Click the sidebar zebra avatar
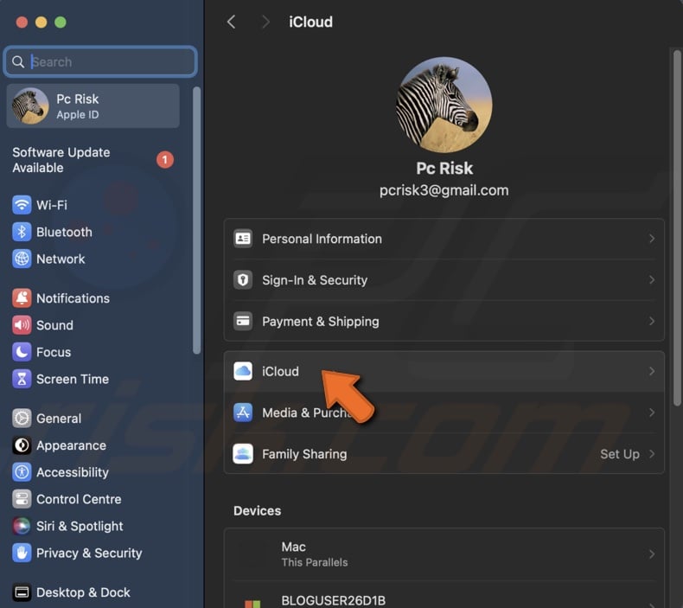Image resolution: width=683 pixels, height=608 pixels. pos(30,106)
